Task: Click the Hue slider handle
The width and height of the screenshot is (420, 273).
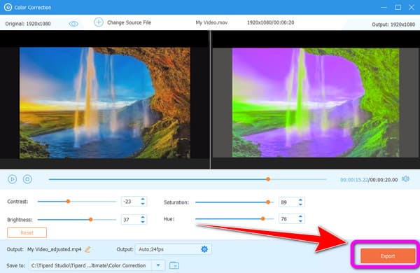Action: point(262,219)
